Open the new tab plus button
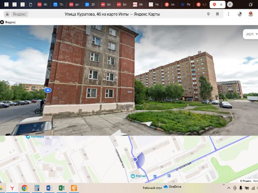The width and height of the screenshot is (258, 193). click(x=230, y=4)
